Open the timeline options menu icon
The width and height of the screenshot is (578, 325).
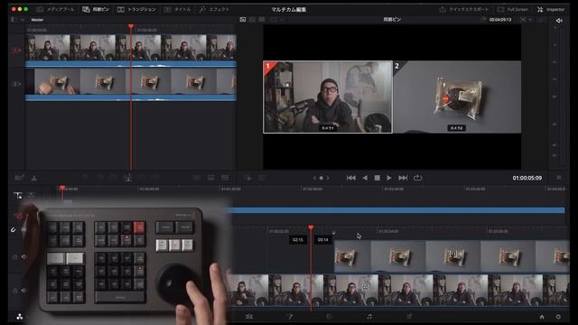click(x=559, y=178)
